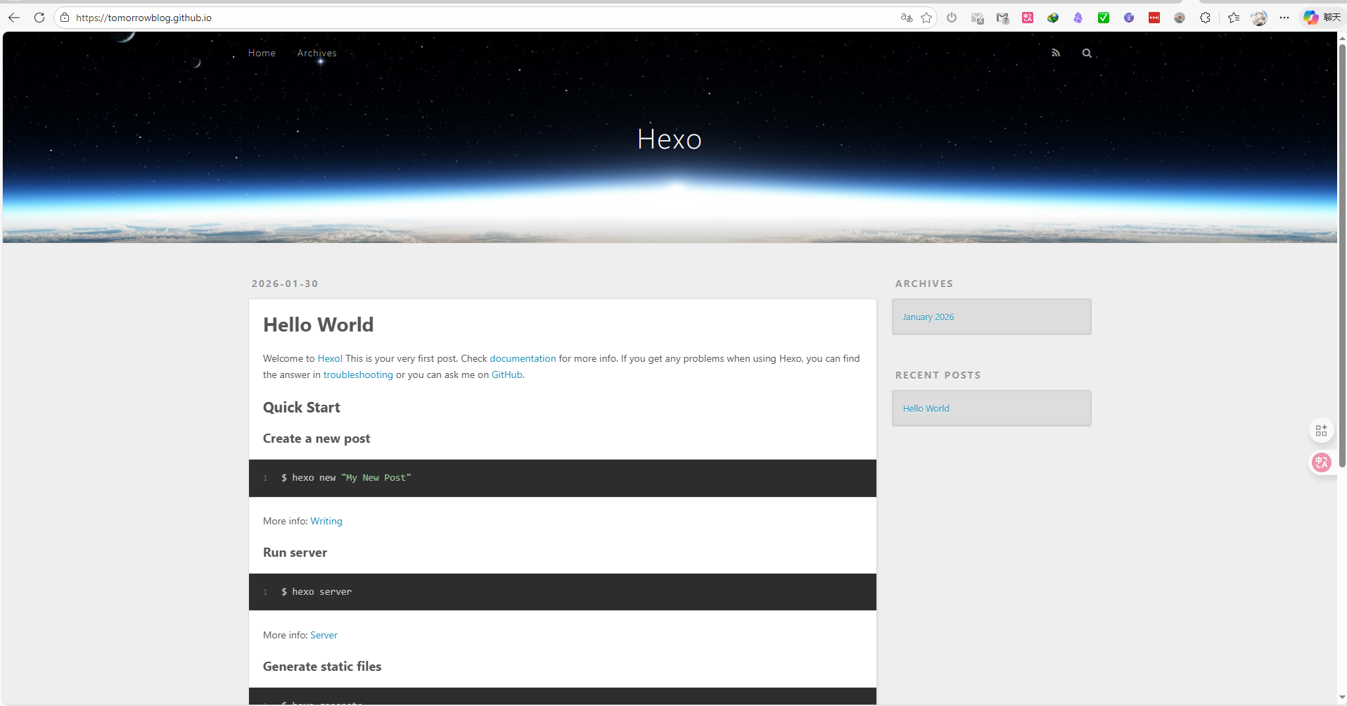Visit the GitHub link in the post

[x=506, y=374]
